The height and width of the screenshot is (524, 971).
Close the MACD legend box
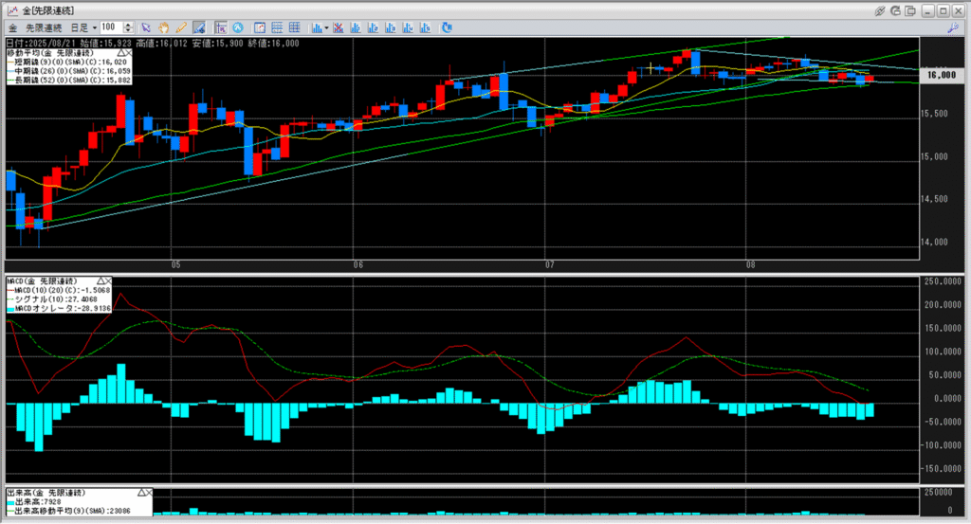(x=107, y=281)
